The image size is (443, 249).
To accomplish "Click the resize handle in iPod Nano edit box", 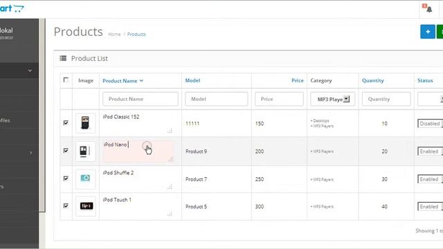I will (x=170, y=159).
